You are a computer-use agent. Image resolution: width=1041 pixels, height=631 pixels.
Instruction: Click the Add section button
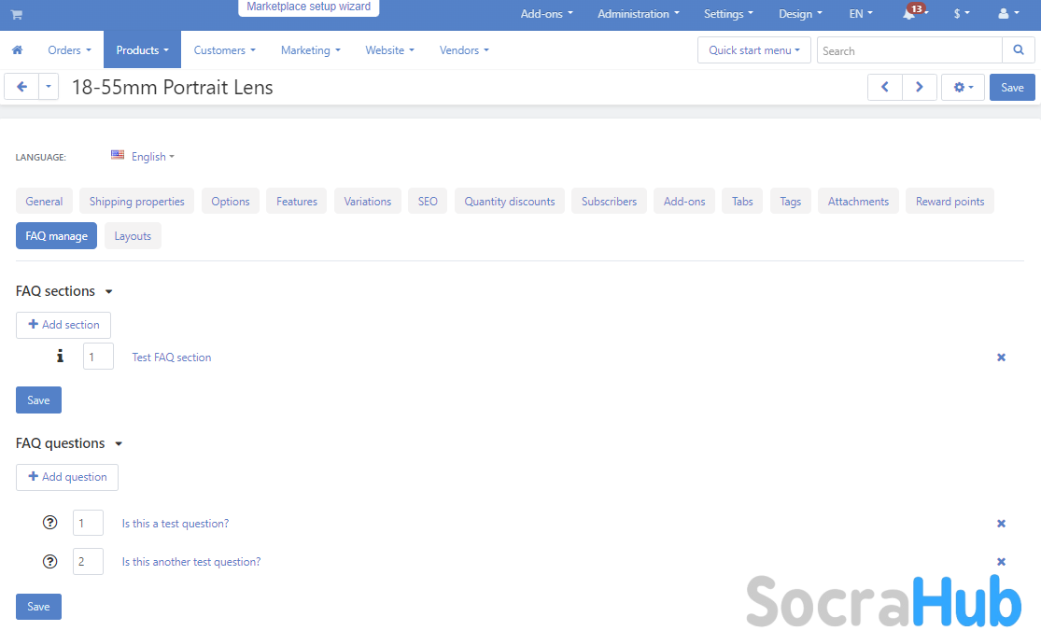click(63, 325)
